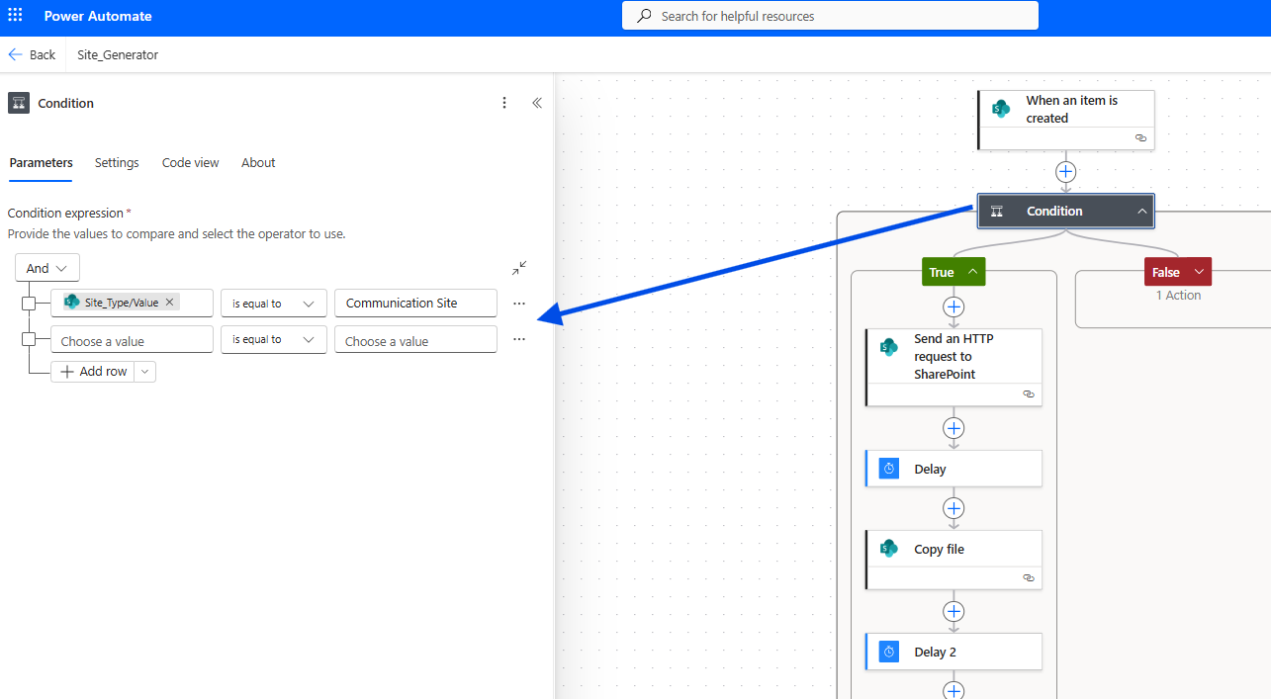Open the And operator dropdown
Screen dimensions: 1271x699
coord(47,268)
